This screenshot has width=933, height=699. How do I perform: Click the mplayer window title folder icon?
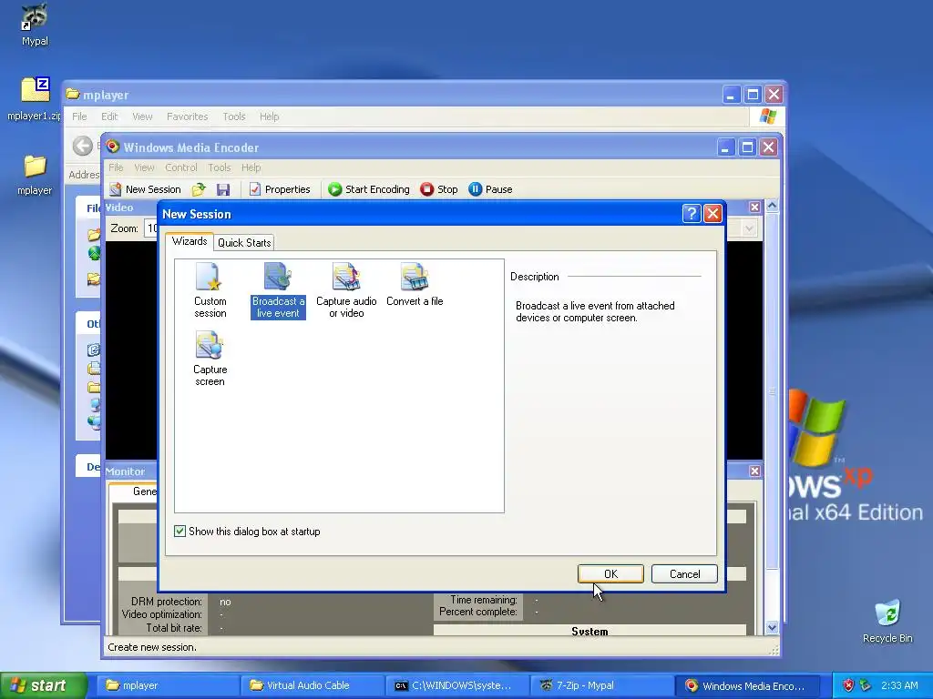pos(73,94)
